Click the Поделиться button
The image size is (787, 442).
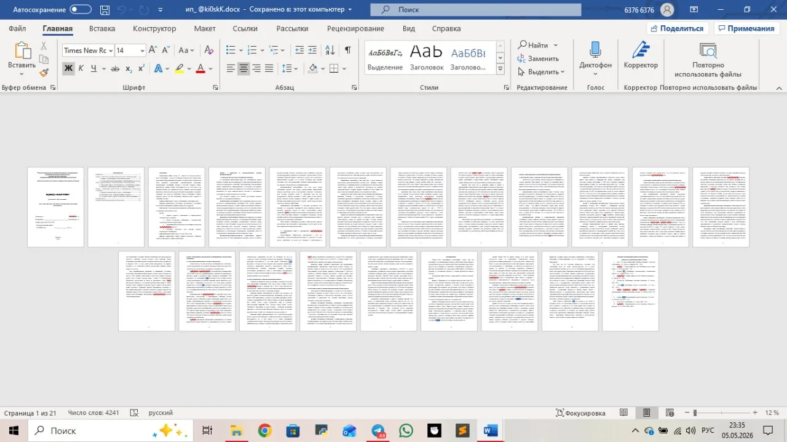coord(676,28)
